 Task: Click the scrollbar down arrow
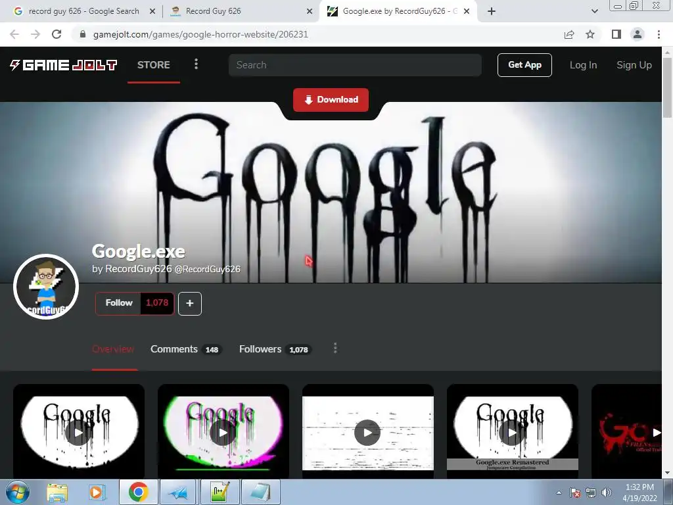click(x=667, y=473)
